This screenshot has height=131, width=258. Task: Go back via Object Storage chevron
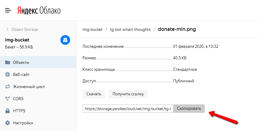pos(7,29)
